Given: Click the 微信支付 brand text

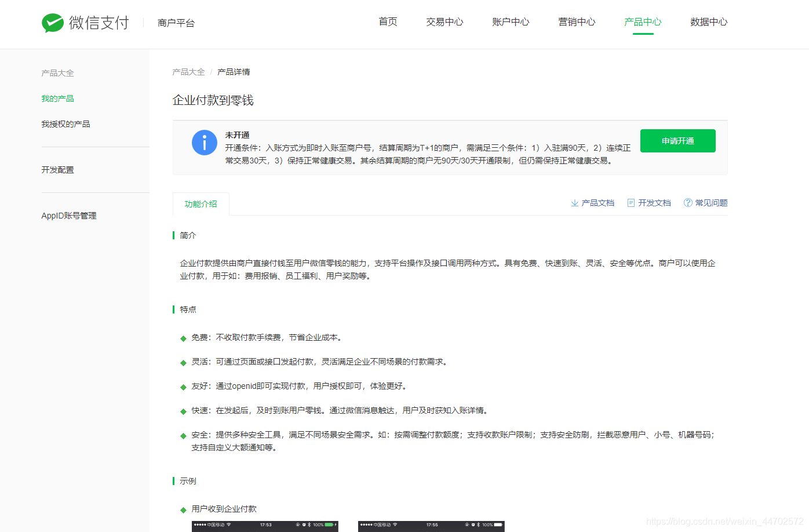Looking at the screenshot, I should [x=99, y=23].
